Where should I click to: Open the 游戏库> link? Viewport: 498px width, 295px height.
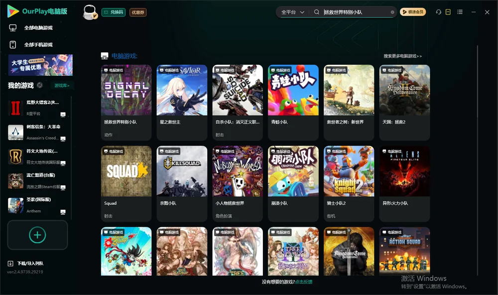pos(62,85)
